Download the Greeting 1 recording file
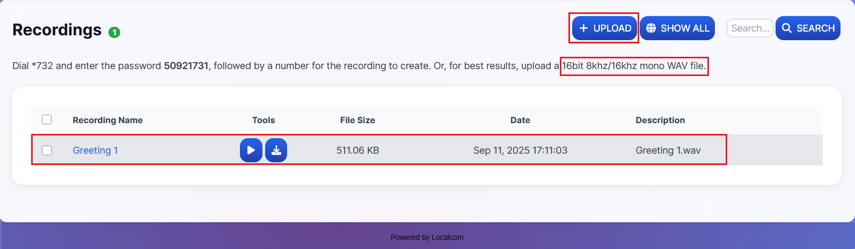Screen dimensions: 855x249 tap(276, 150)
